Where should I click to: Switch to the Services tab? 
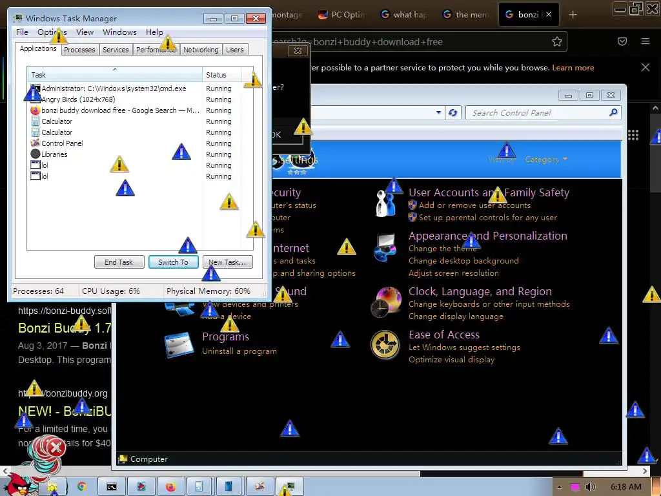pyautogui.click(x=116, y=50)
